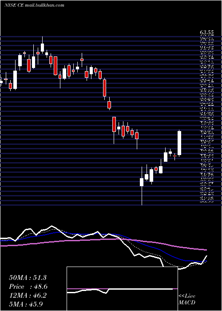Click the 50MA : 51.3 readout
The image size is (222, 311).
tap(28, 278)
